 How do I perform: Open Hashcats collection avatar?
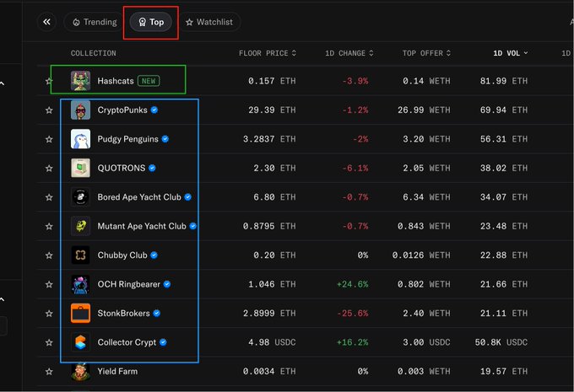80,81
